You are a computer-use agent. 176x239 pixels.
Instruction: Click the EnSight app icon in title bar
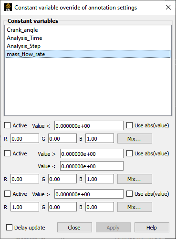click(x=8, y=8)
